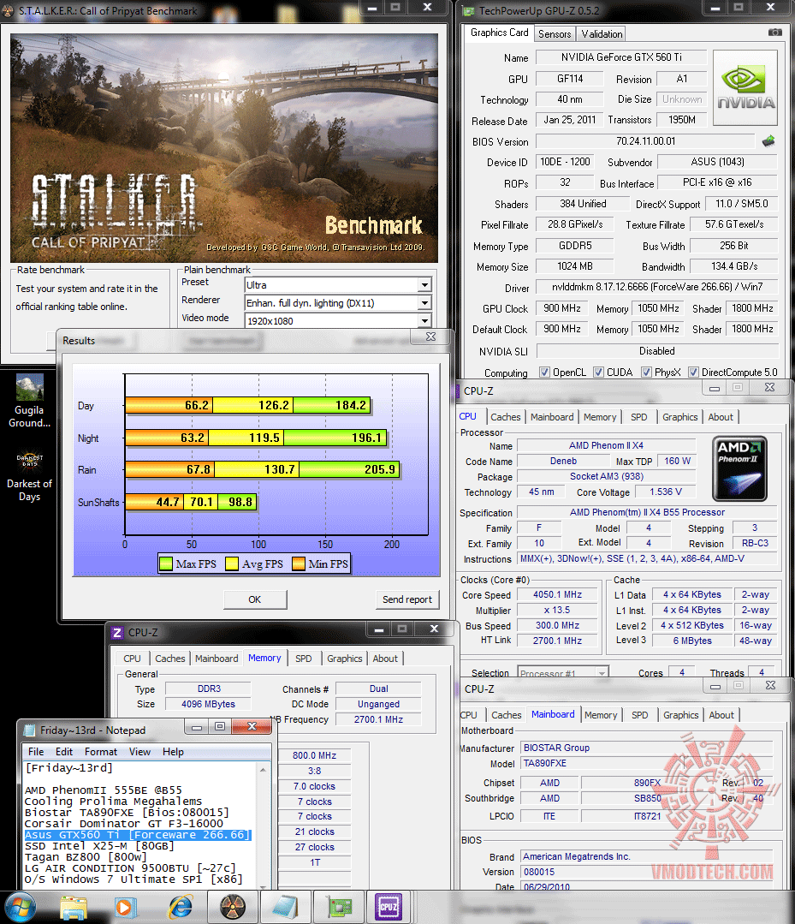795x924 pixels.
Task: Expand the Preset Ultra dropdown
Action: (424, 285)
